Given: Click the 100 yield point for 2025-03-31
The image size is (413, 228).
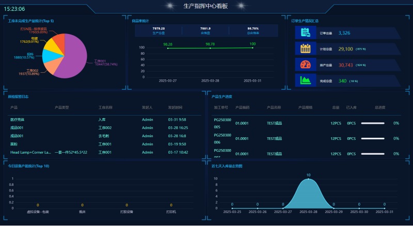Looking at the screenshot, I should [x=252, y=47].
